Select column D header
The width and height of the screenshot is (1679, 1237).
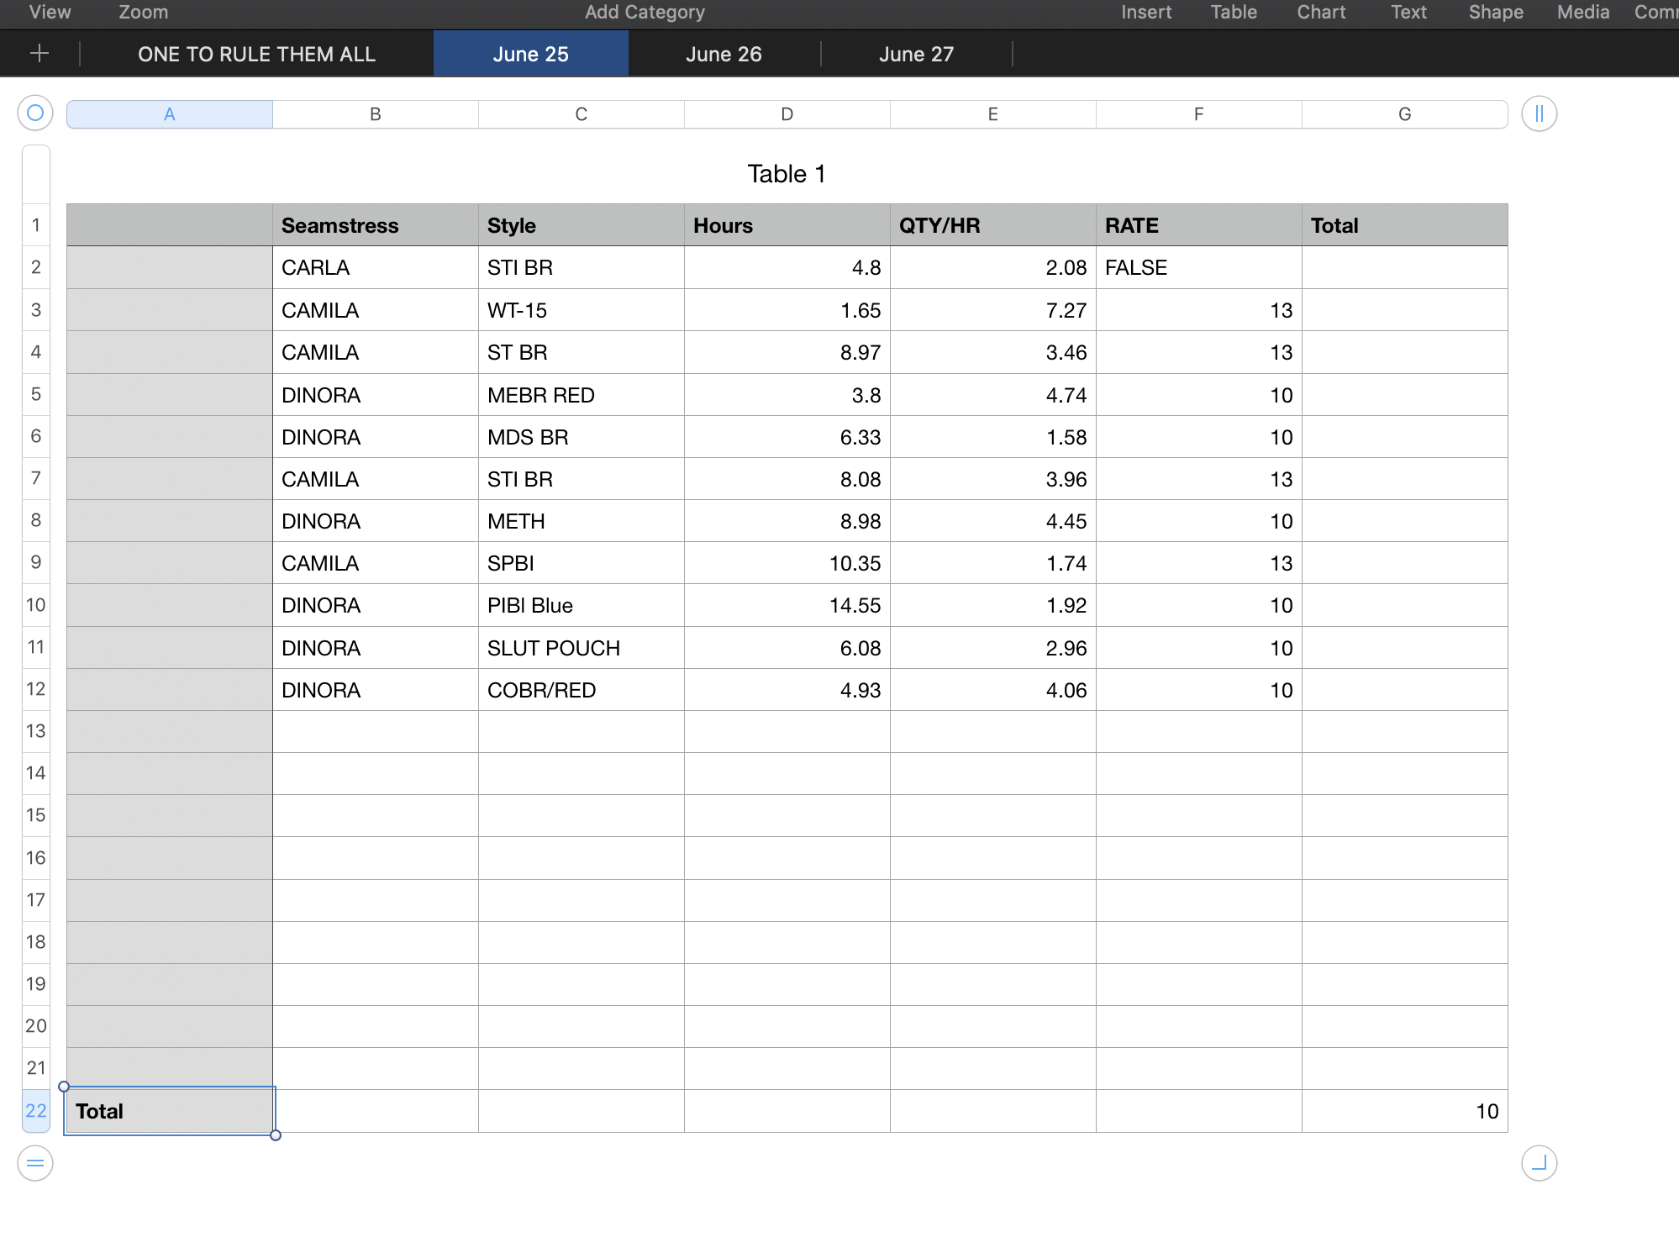(x=787, y=114)
